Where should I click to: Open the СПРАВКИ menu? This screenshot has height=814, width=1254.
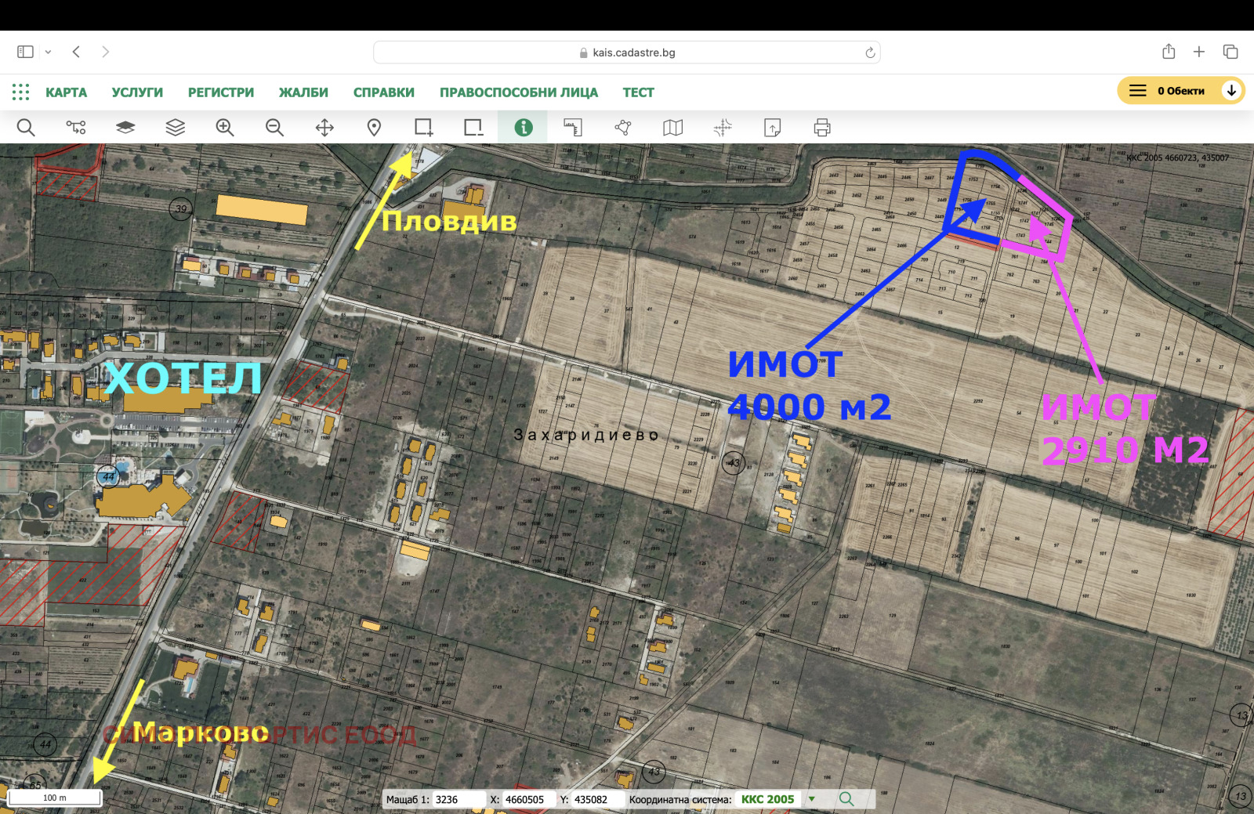383,92
